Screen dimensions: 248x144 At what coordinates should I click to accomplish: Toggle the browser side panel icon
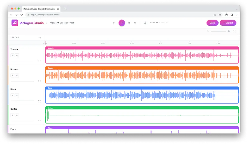(x=232, y=15)
